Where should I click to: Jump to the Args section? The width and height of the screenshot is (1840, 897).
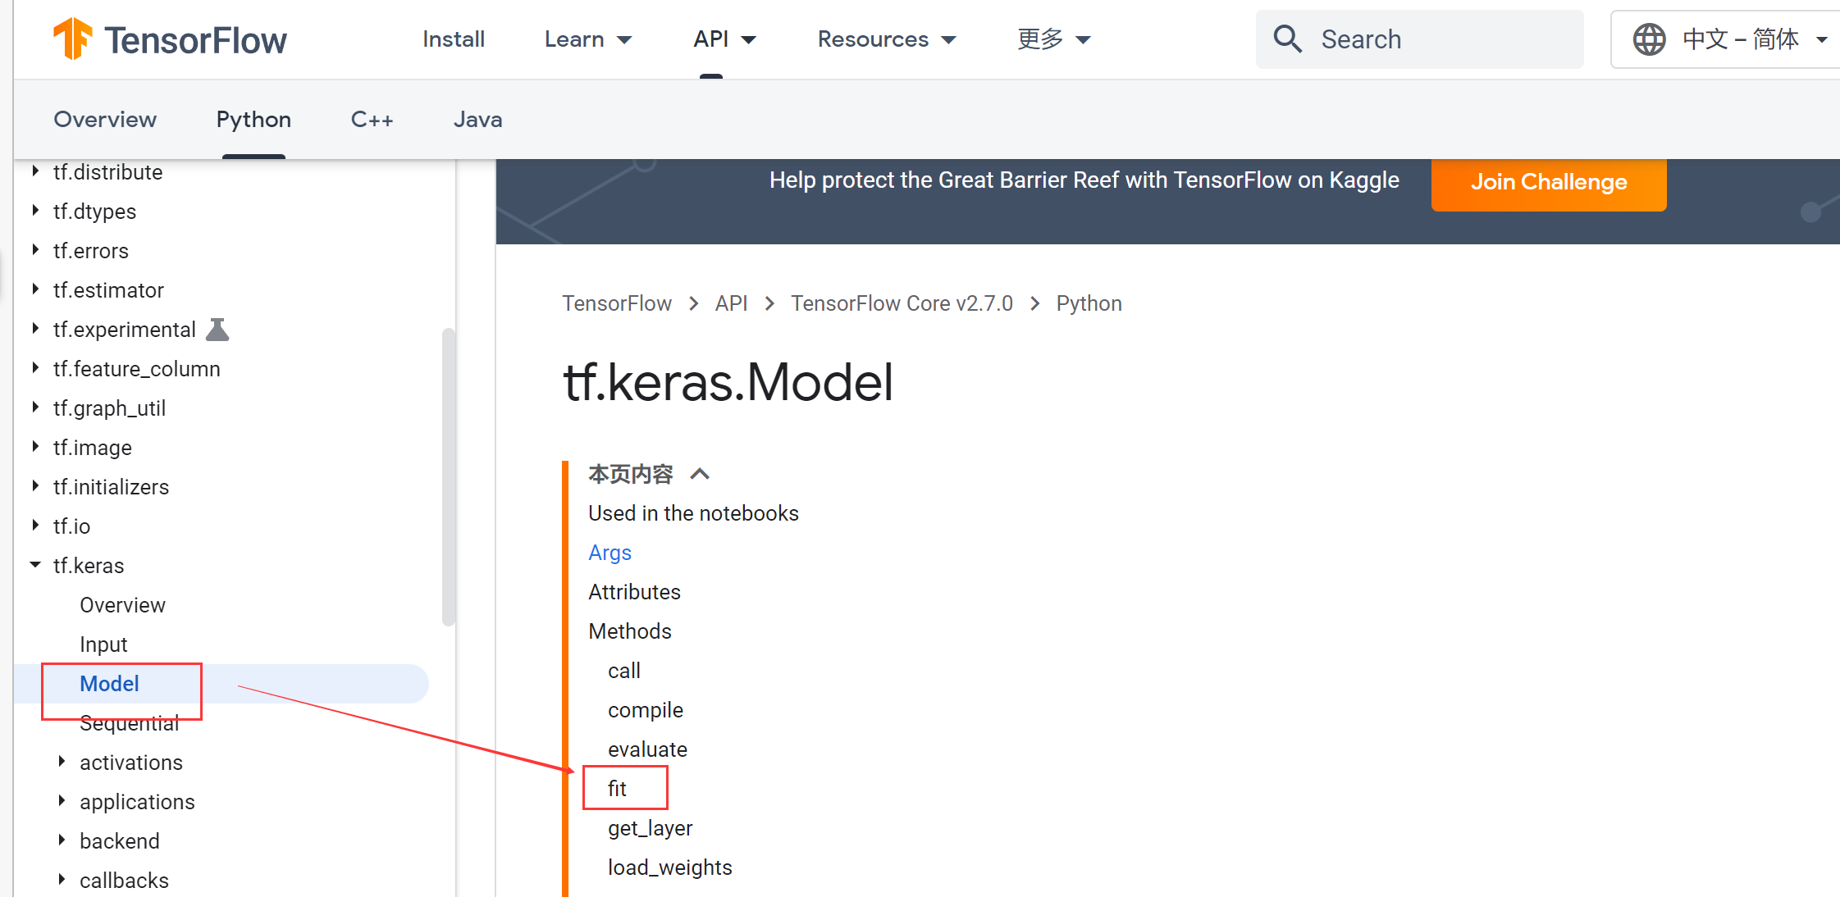[x=610, y=553]
